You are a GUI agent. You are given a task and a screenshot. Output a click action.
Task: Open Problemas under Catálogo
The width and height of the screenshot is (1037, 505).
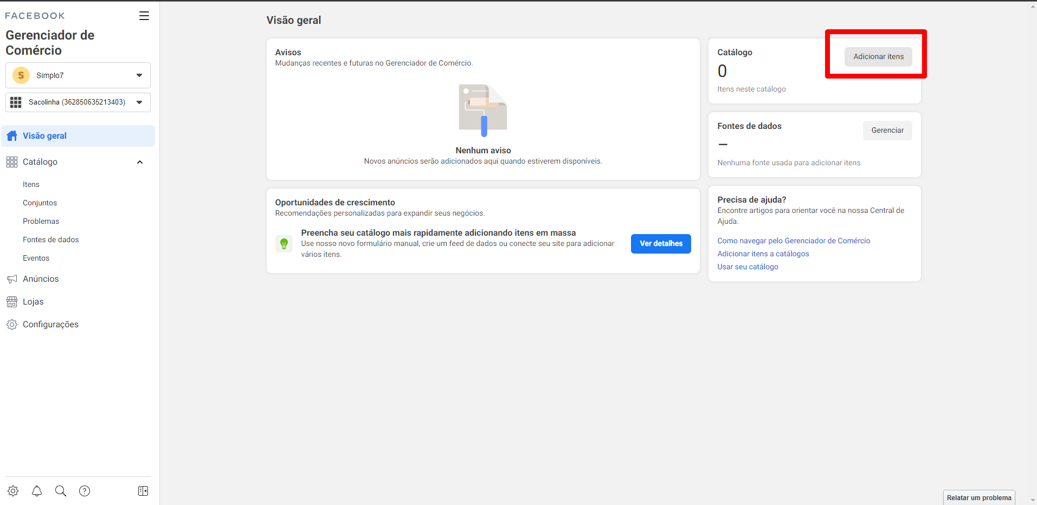(41, 222)
